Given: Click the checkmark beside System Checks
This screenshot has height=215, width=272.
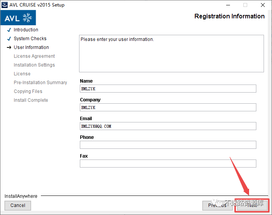Looking at the screenshot, I should [x=9, y=39].
